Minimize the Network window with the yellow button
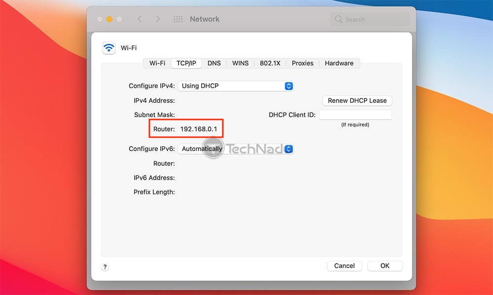 (109, 19)
